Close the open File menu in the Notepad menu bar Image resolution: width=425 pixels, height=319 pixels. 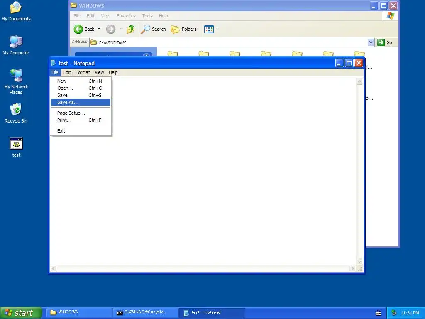point(55,72)
